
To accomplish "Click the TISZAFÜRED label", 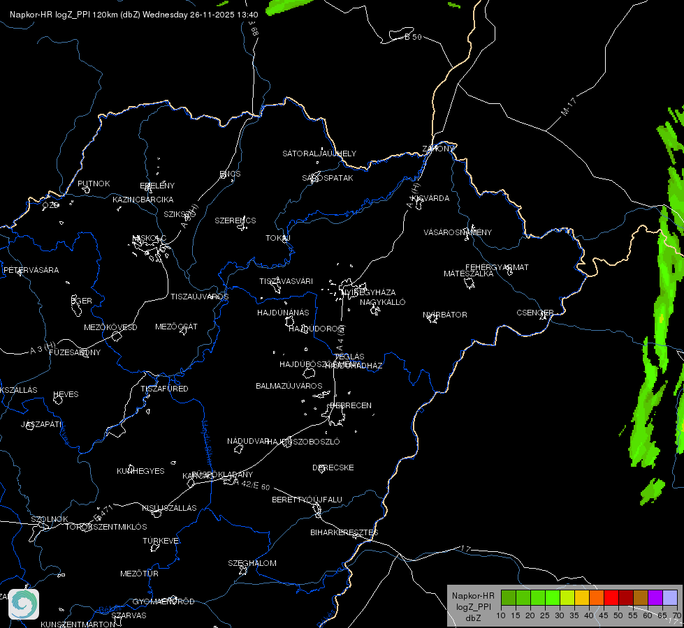I will 164,389.
